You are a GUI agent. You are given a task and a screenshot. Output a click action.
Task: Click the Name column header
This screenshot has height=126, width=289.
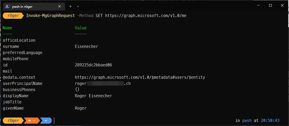pos(7,28)
